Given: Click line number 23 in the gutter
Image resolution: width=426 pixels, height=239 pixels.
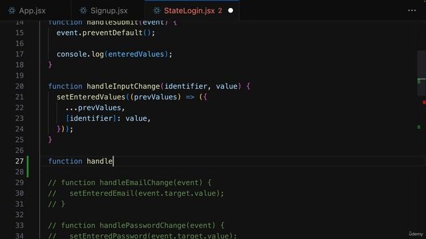Looking at the screenshot, I should coord(19,118).
